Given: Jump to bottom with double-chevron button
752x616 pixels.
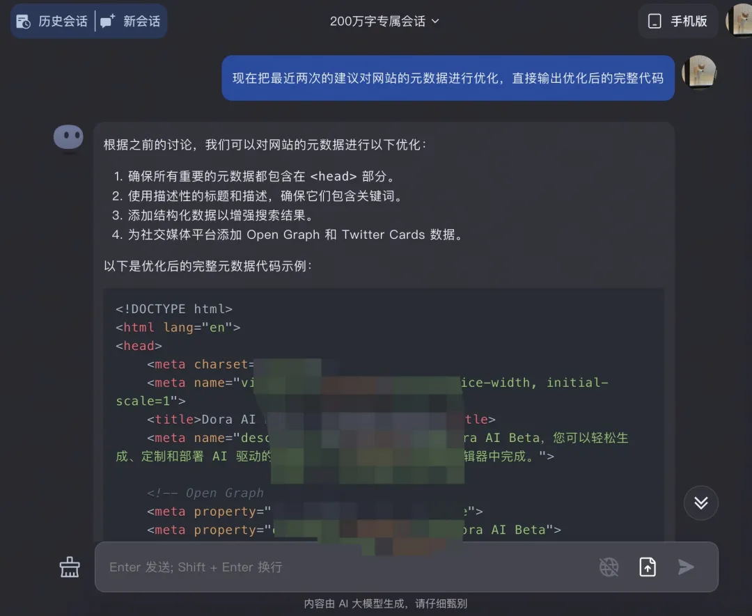Looking at the screenshot, I should (700, 503).
